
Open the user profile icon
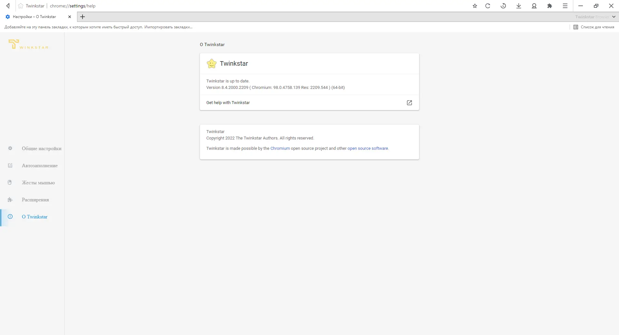pos(534,6)
